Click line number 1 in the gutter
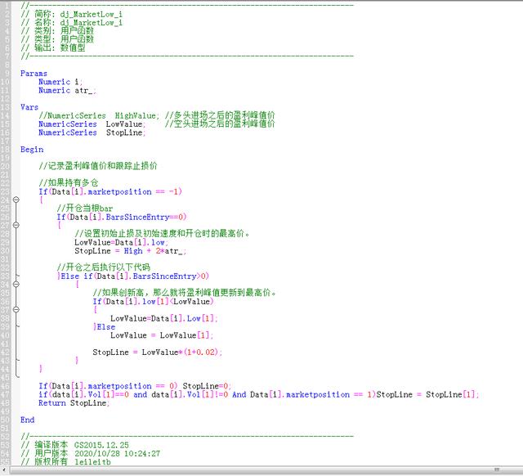523x476 pixels. click(6, 5)
